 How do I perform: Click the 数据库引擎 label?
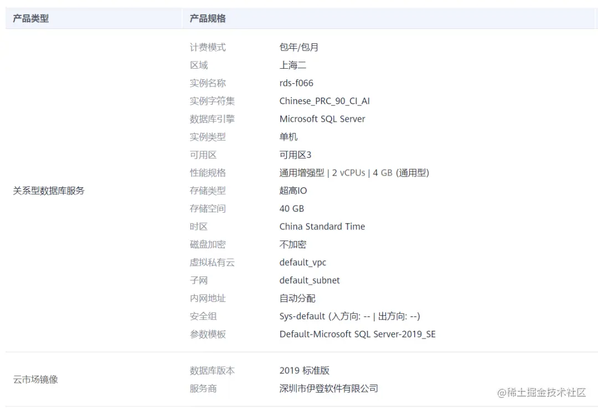pos(212,119)
